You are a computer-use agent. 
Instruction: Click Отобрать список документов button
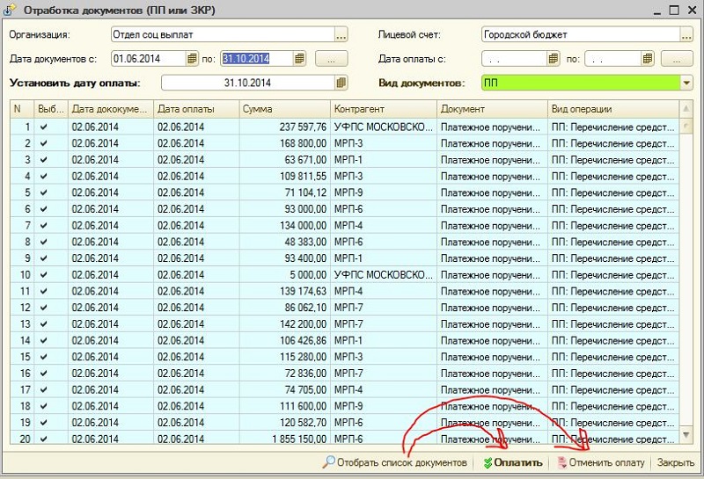395,462
